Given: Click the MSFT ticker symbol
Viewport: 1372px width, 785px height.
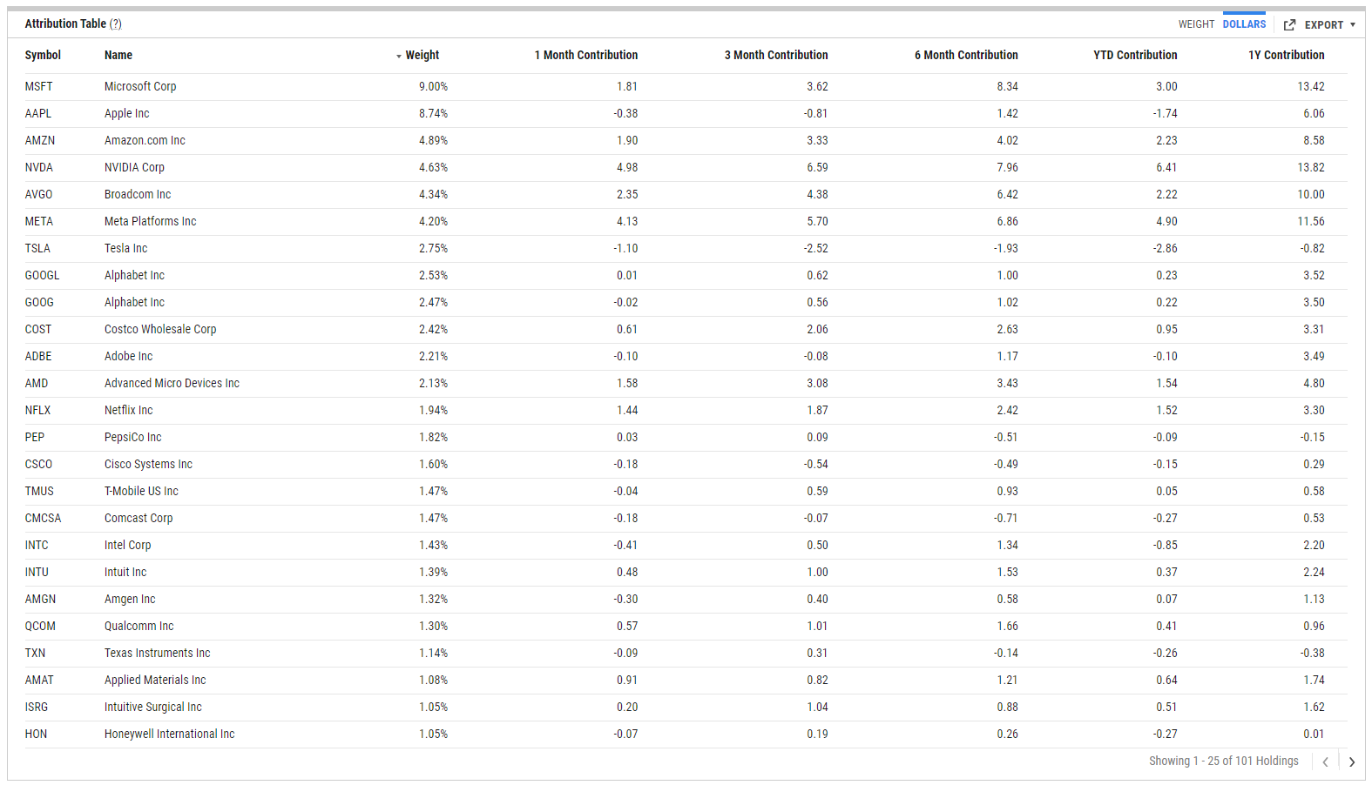Looking at the screenshot, I should coord(40,86).
